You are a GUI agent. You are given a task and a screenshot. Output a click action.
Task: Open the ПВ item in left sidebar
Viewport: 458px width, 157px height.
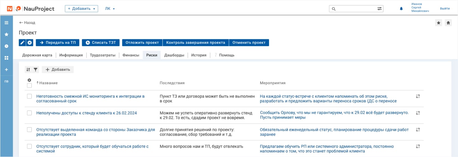coord(6,82)
